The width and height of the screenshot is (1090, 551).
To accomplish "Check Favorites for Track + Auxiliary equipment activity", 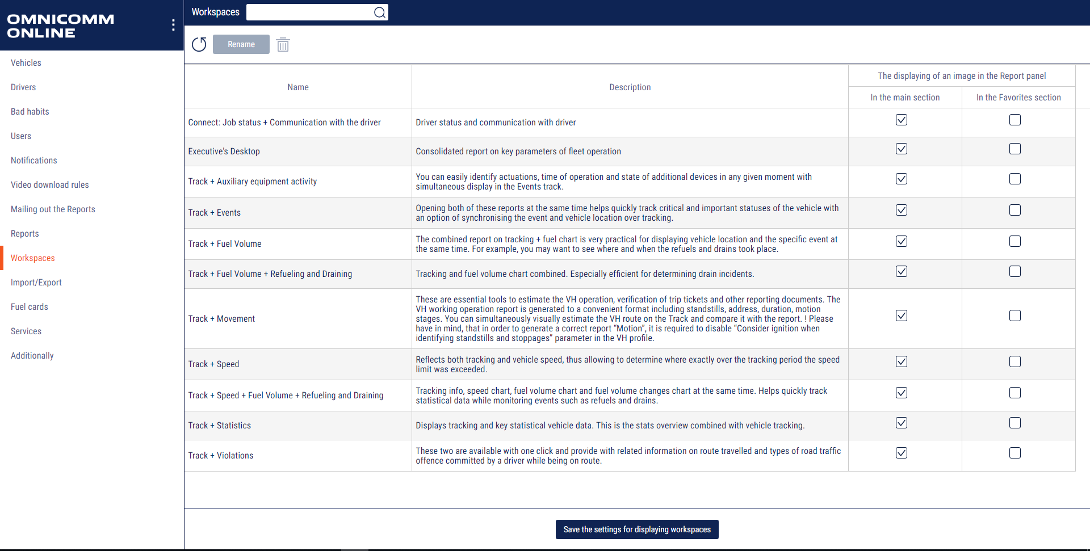I will point(1015,179).
